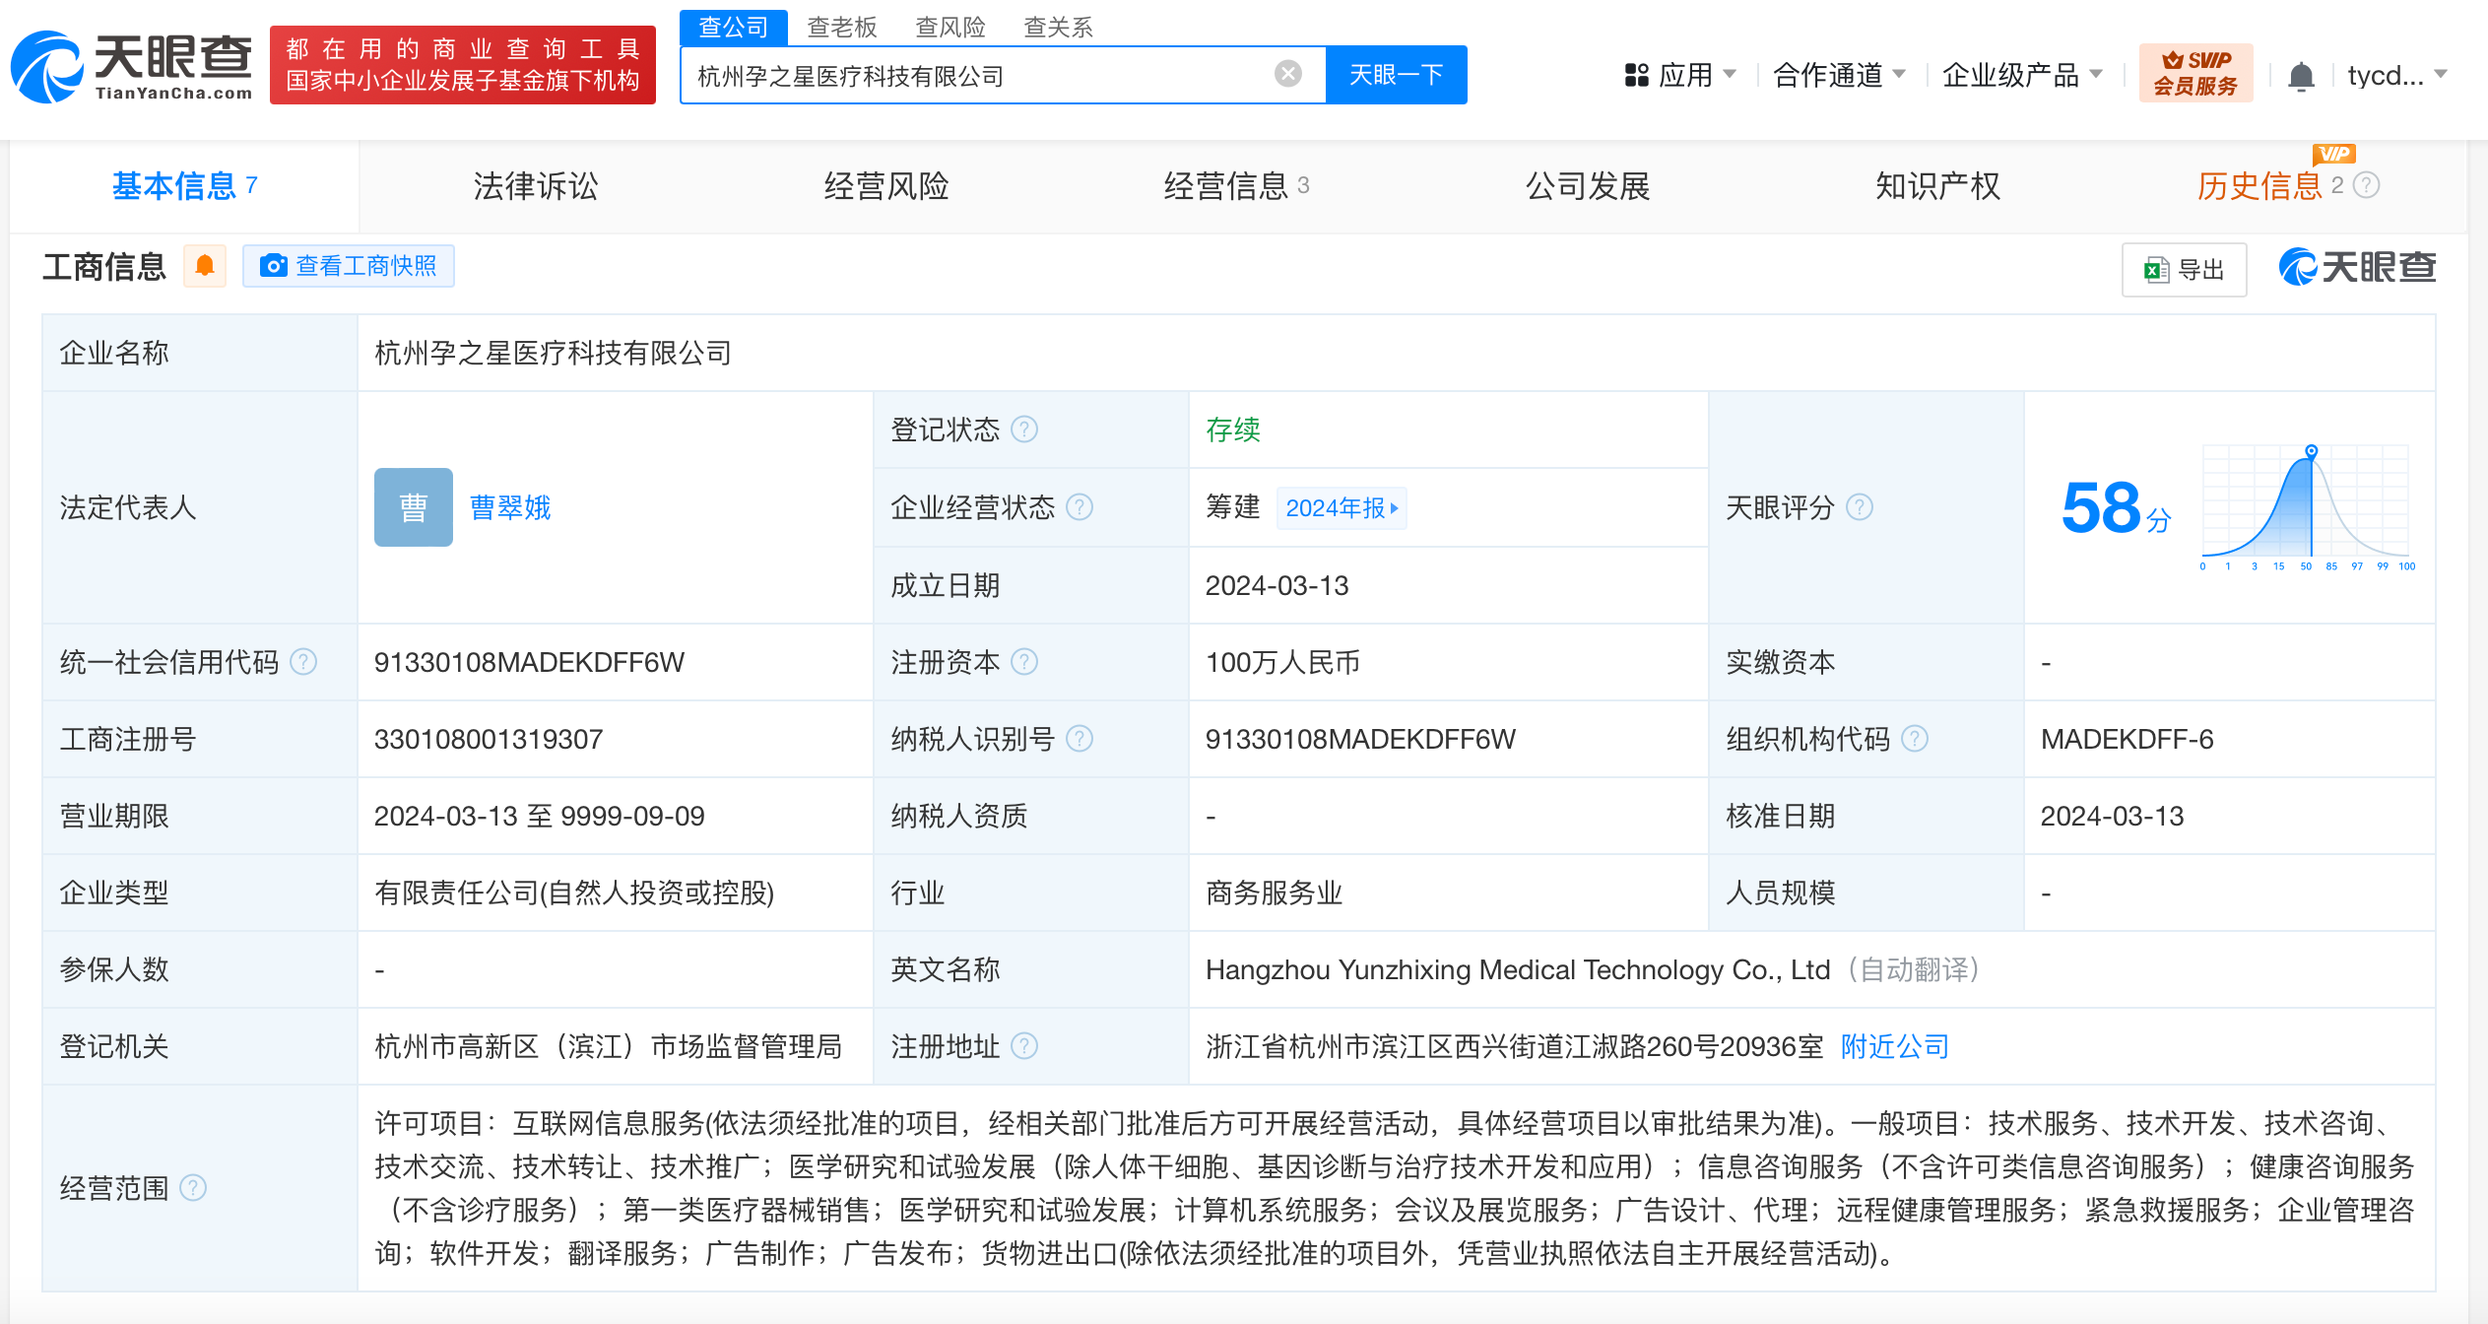Image resolution: width=2488 pixels, height=1324 pixels.
Task: Click the help icon next to 经营范围
Action: pos(193,1188)
